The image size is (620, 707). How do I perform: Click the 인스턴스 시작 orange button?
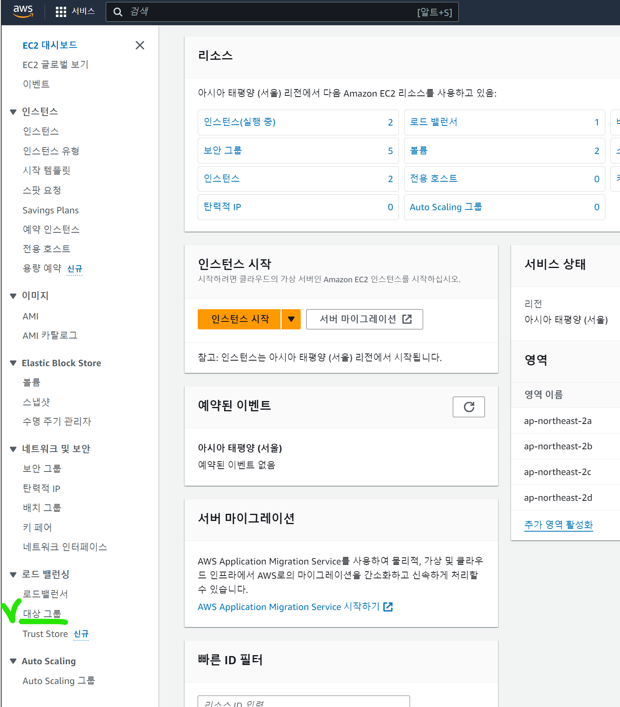coord(240,319)
